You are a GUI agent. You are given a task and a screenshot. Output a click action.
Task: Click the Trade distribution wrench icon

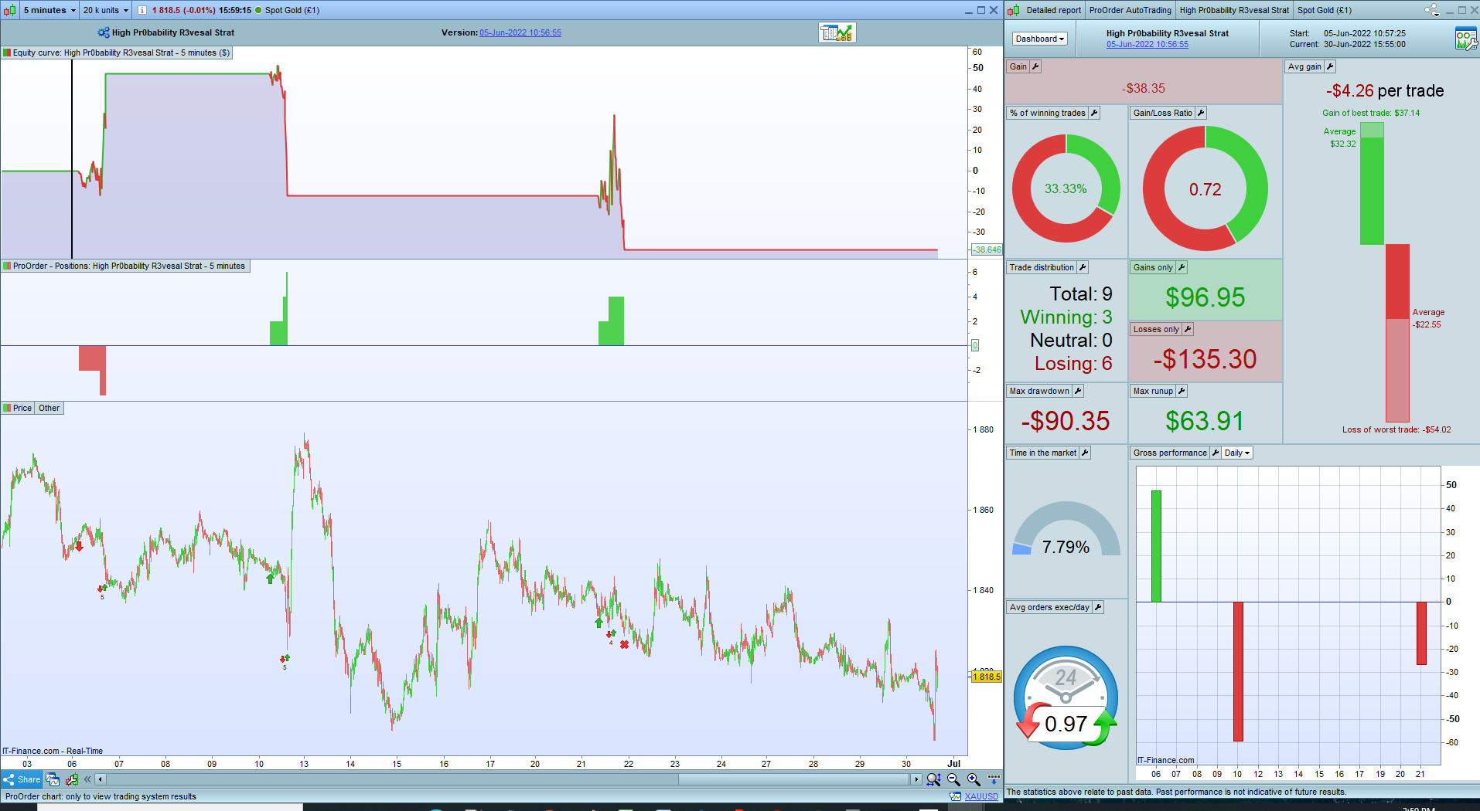(1083, 267)
